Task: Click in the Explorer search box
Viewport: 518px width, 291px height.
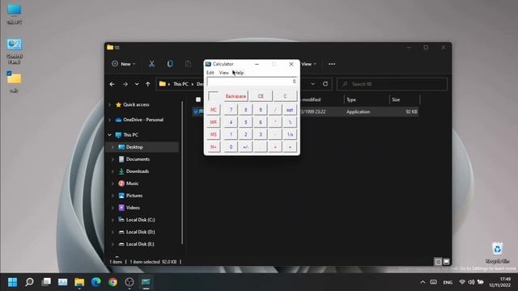Action: point(392,84)
